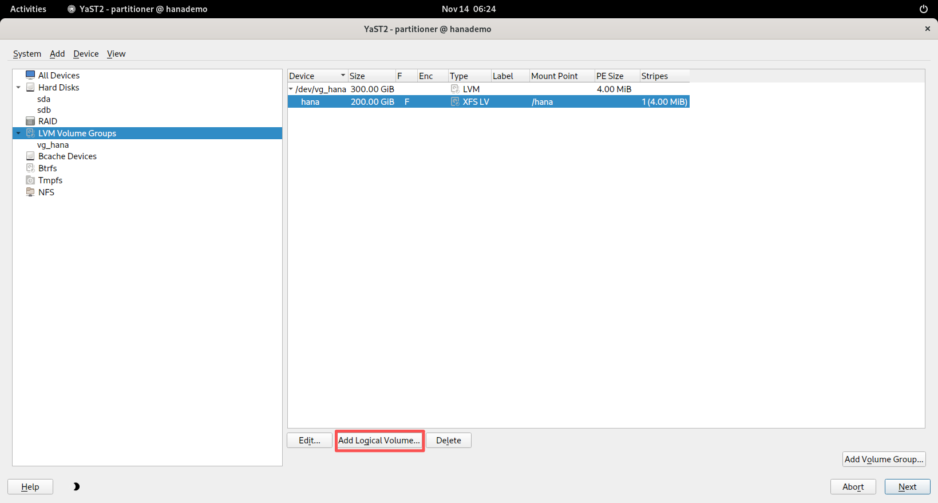Select Btrfs label in the tree

tap(48, 168)
